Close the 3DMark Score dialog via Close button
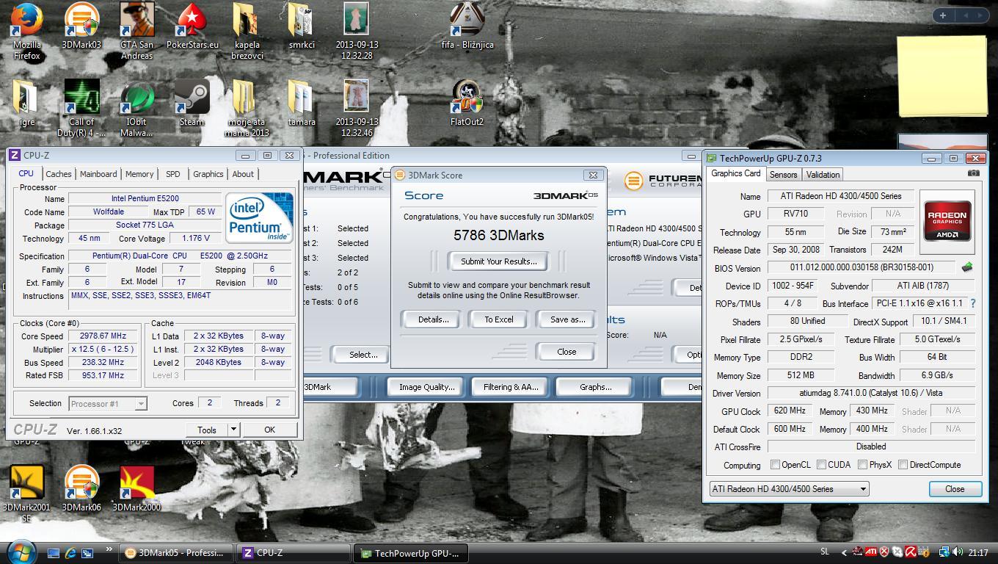998x564 pixels. 567,352
